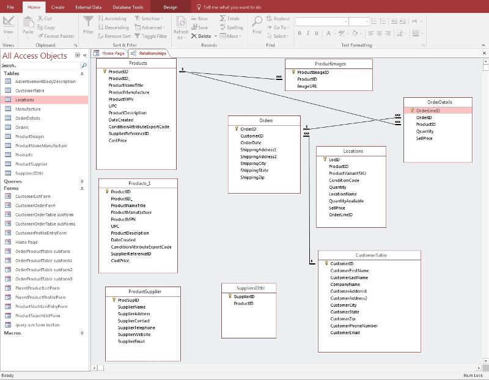
Task: Click the Toggle Filter button
Action: tap(150, 36)
